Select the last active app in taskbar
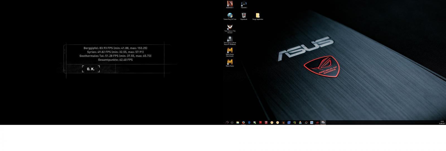Image resolution: width=446 pixels, height=151 pixels. [x=323, y=122]
